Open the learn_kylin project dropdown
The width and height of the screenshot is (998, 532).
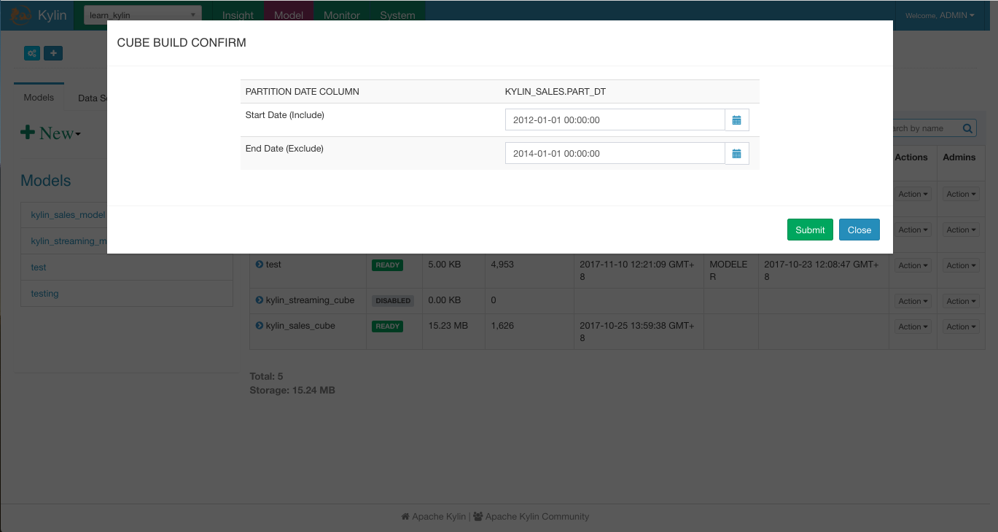[143, 15]
